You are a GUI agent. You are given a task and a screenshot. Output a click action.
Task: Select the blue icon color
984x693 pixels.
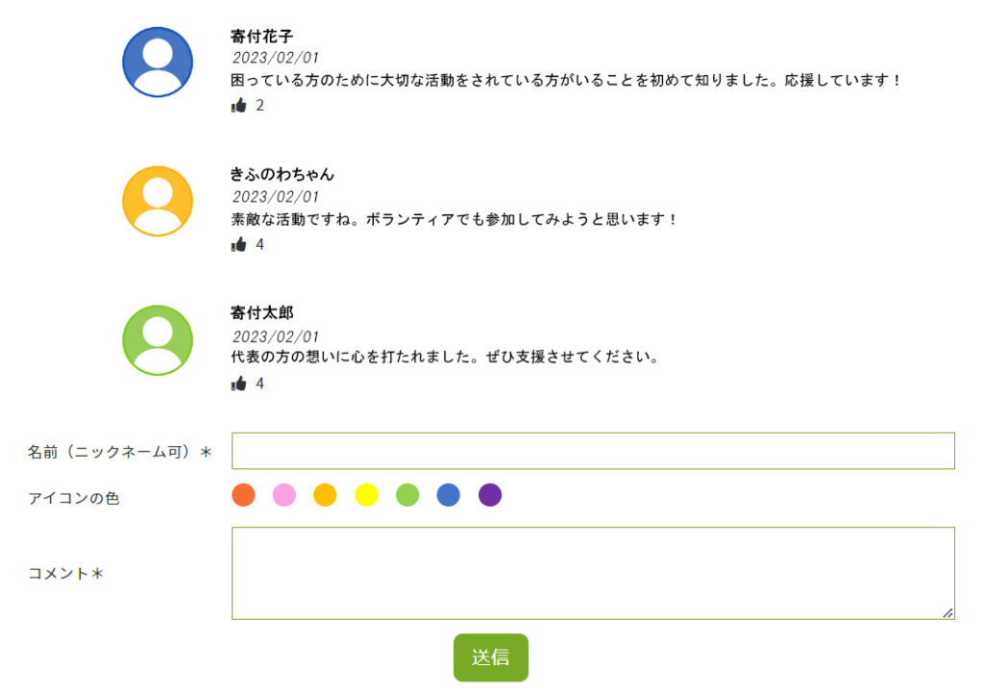pos(449,495)
